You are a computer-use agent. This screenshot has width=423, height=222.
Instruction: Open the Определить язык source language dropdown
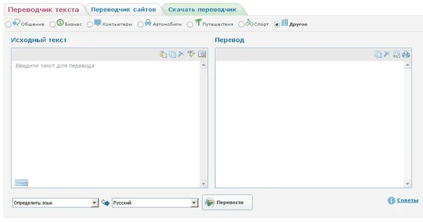(56, 203)
